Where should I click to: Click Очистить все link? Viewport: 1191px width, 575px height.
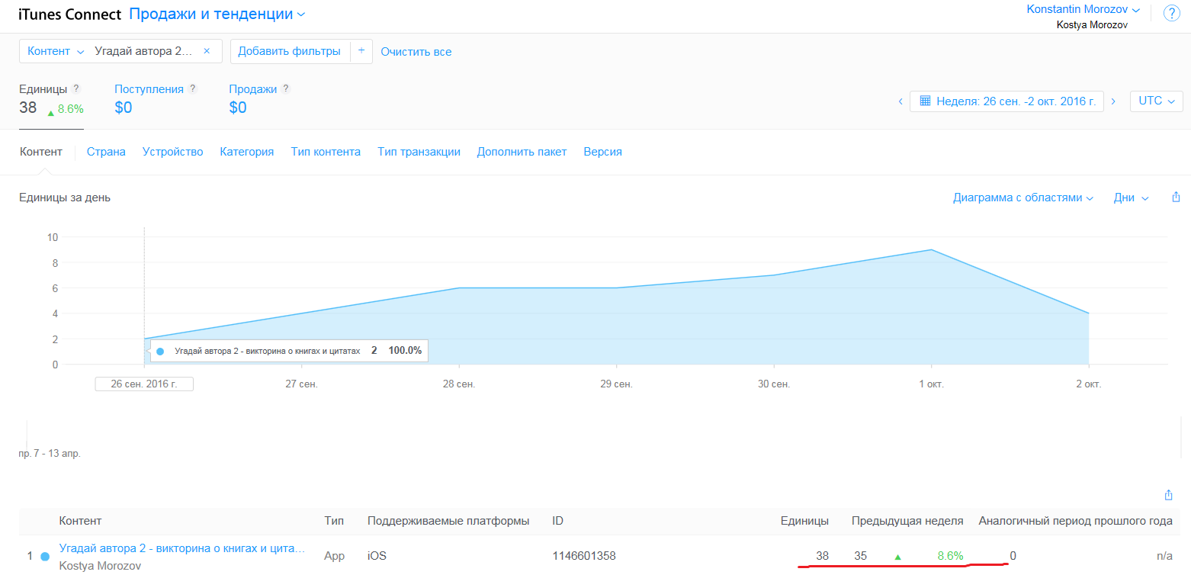coord(416,52)
